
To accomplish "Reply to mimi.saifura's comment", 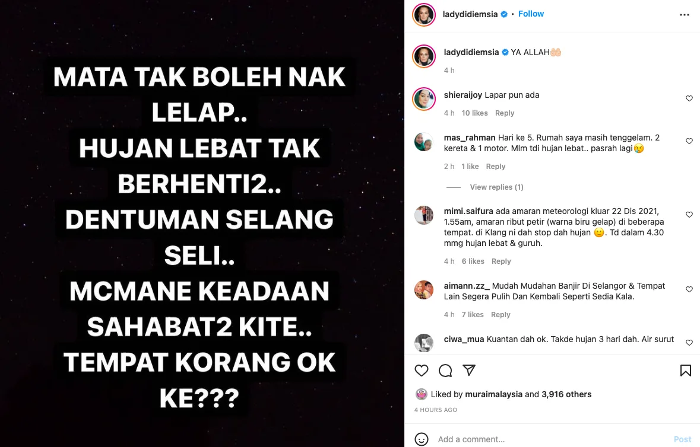I will [x=501, y=261].
